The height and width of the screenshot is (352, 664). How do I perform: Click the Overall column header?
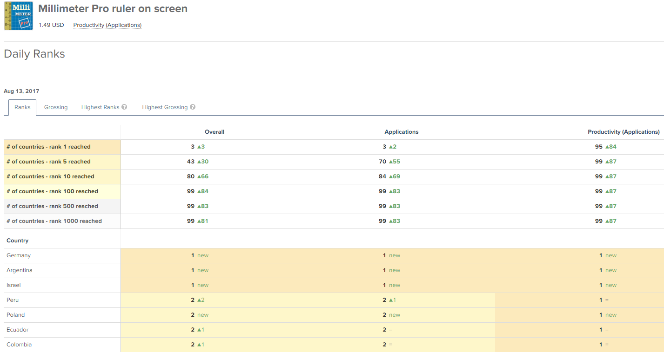coord(215,132)
